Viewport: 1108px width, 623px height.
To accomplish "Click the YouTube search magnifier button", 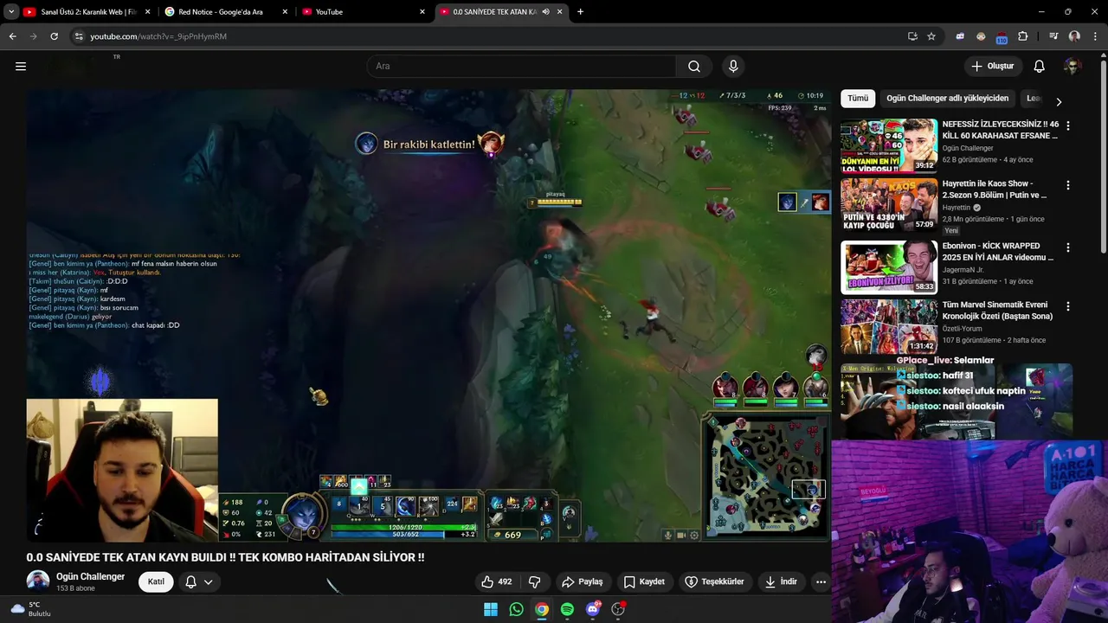I will (694, 66).
